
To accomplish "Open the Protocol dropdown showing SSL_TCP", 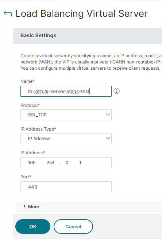I will point(66,115).
